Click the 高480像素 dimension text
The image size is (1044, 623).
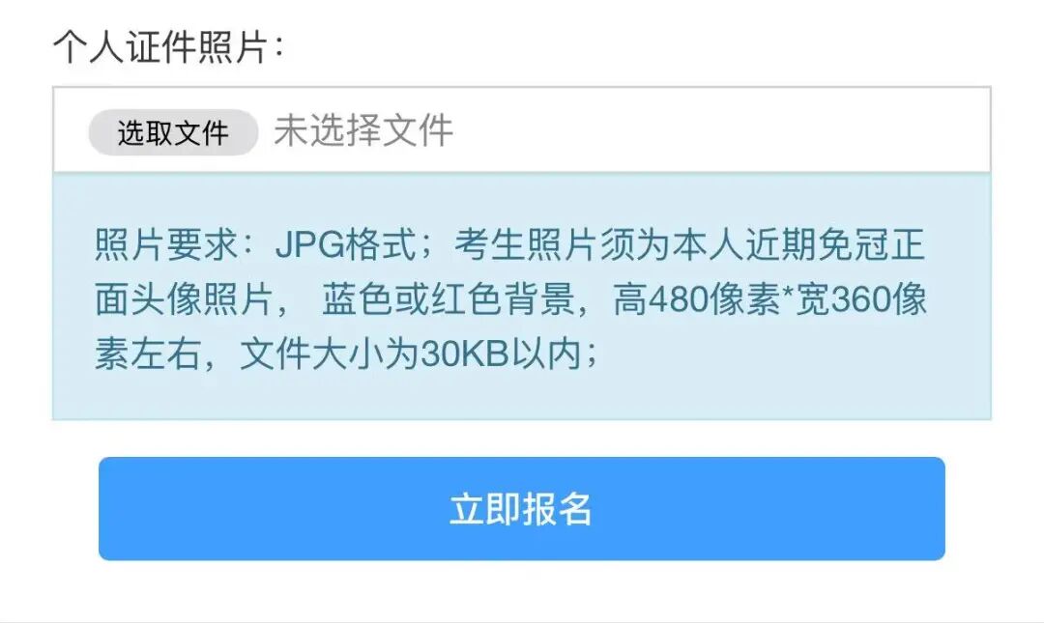click(696, 298)
